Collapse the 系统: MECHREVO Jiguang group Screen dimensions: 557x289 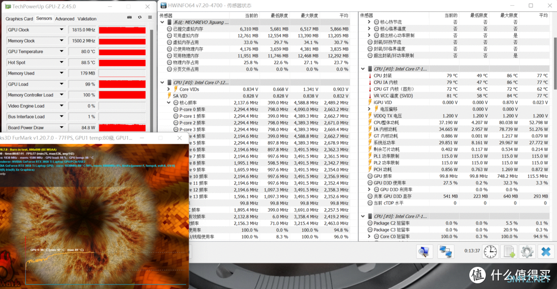pyautogui.click(x=162, y=22)
